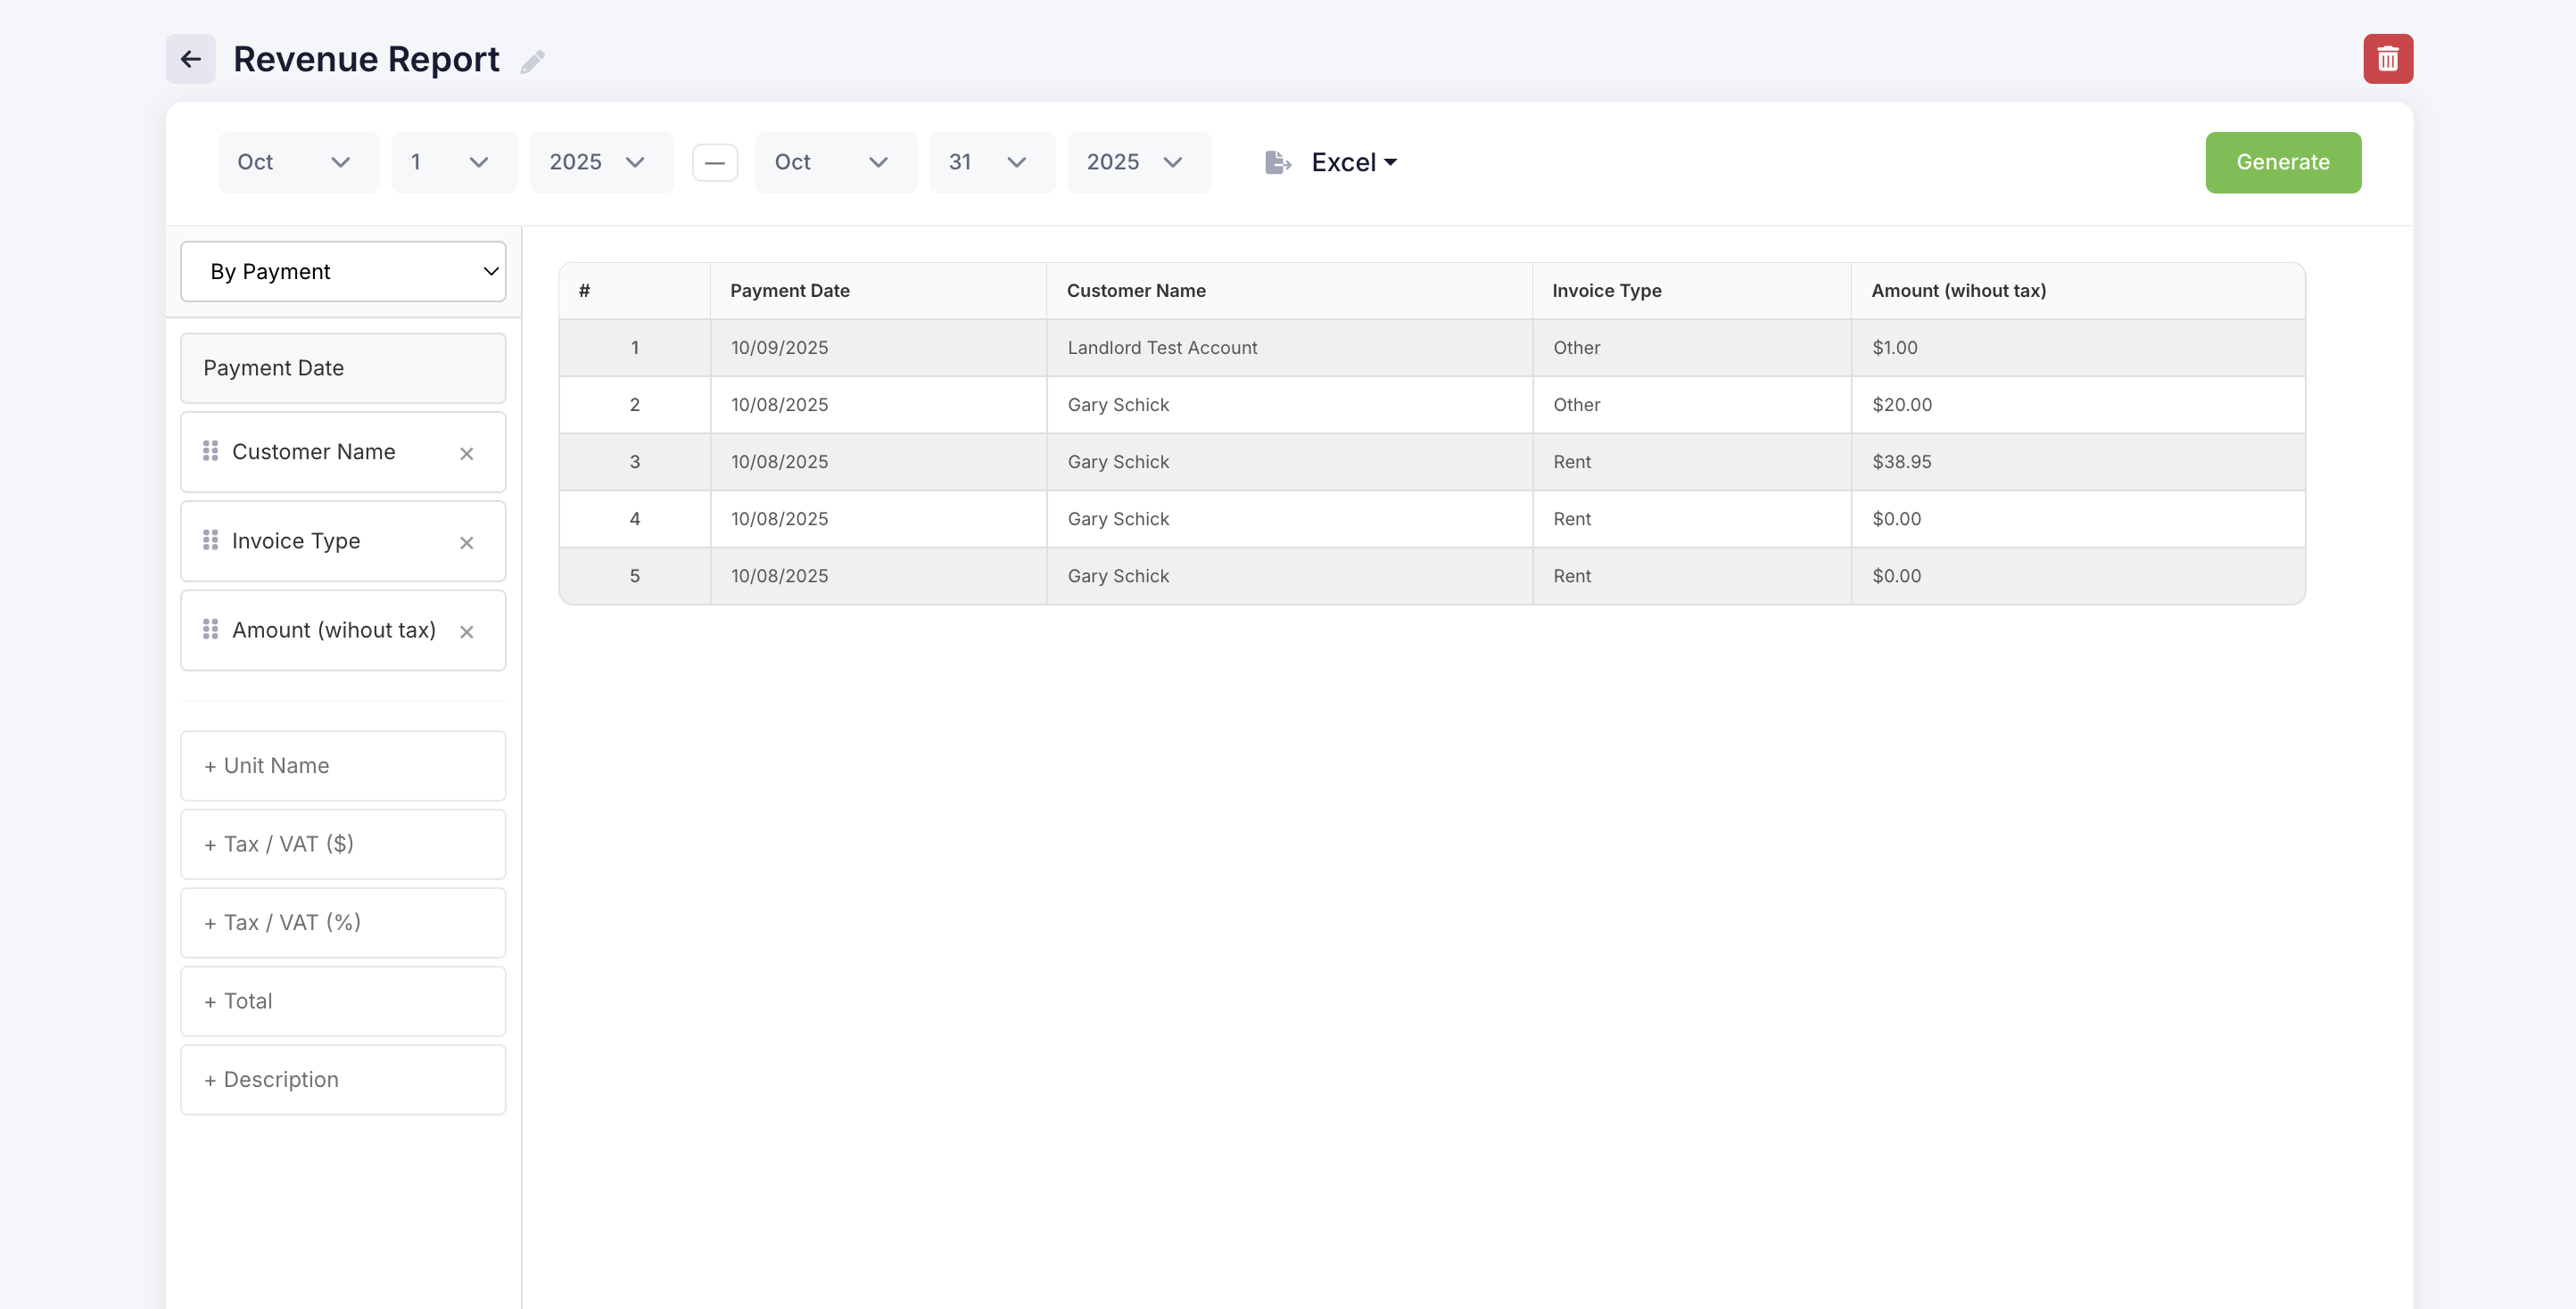
Task: Delete report with red trash icon
Action: pos(2387,59)
